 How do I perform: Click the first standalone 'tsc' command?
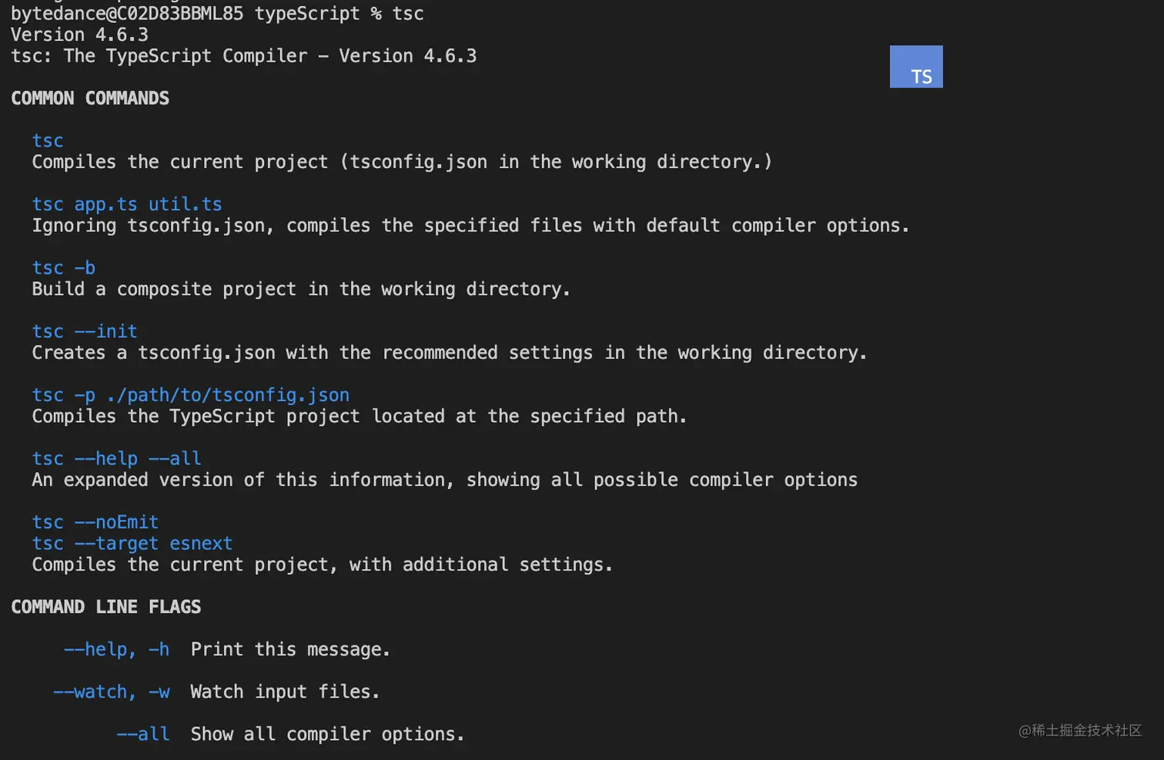48,141
